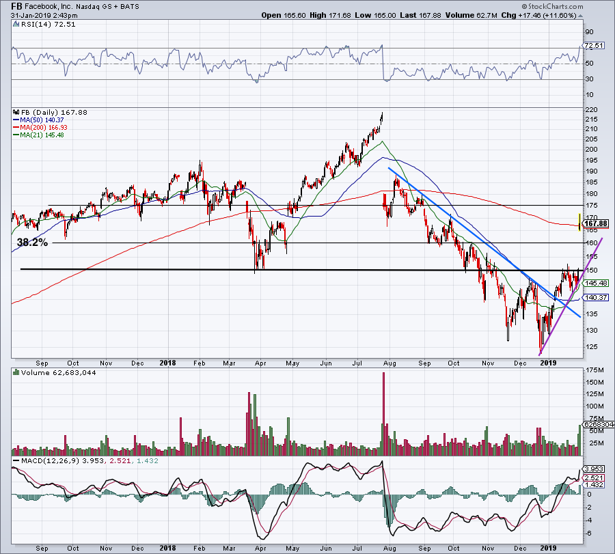The height and width of the screenshot is (554, 615).
Task: Click the 38.2% Fibonacci label
Action: (32, 243)
